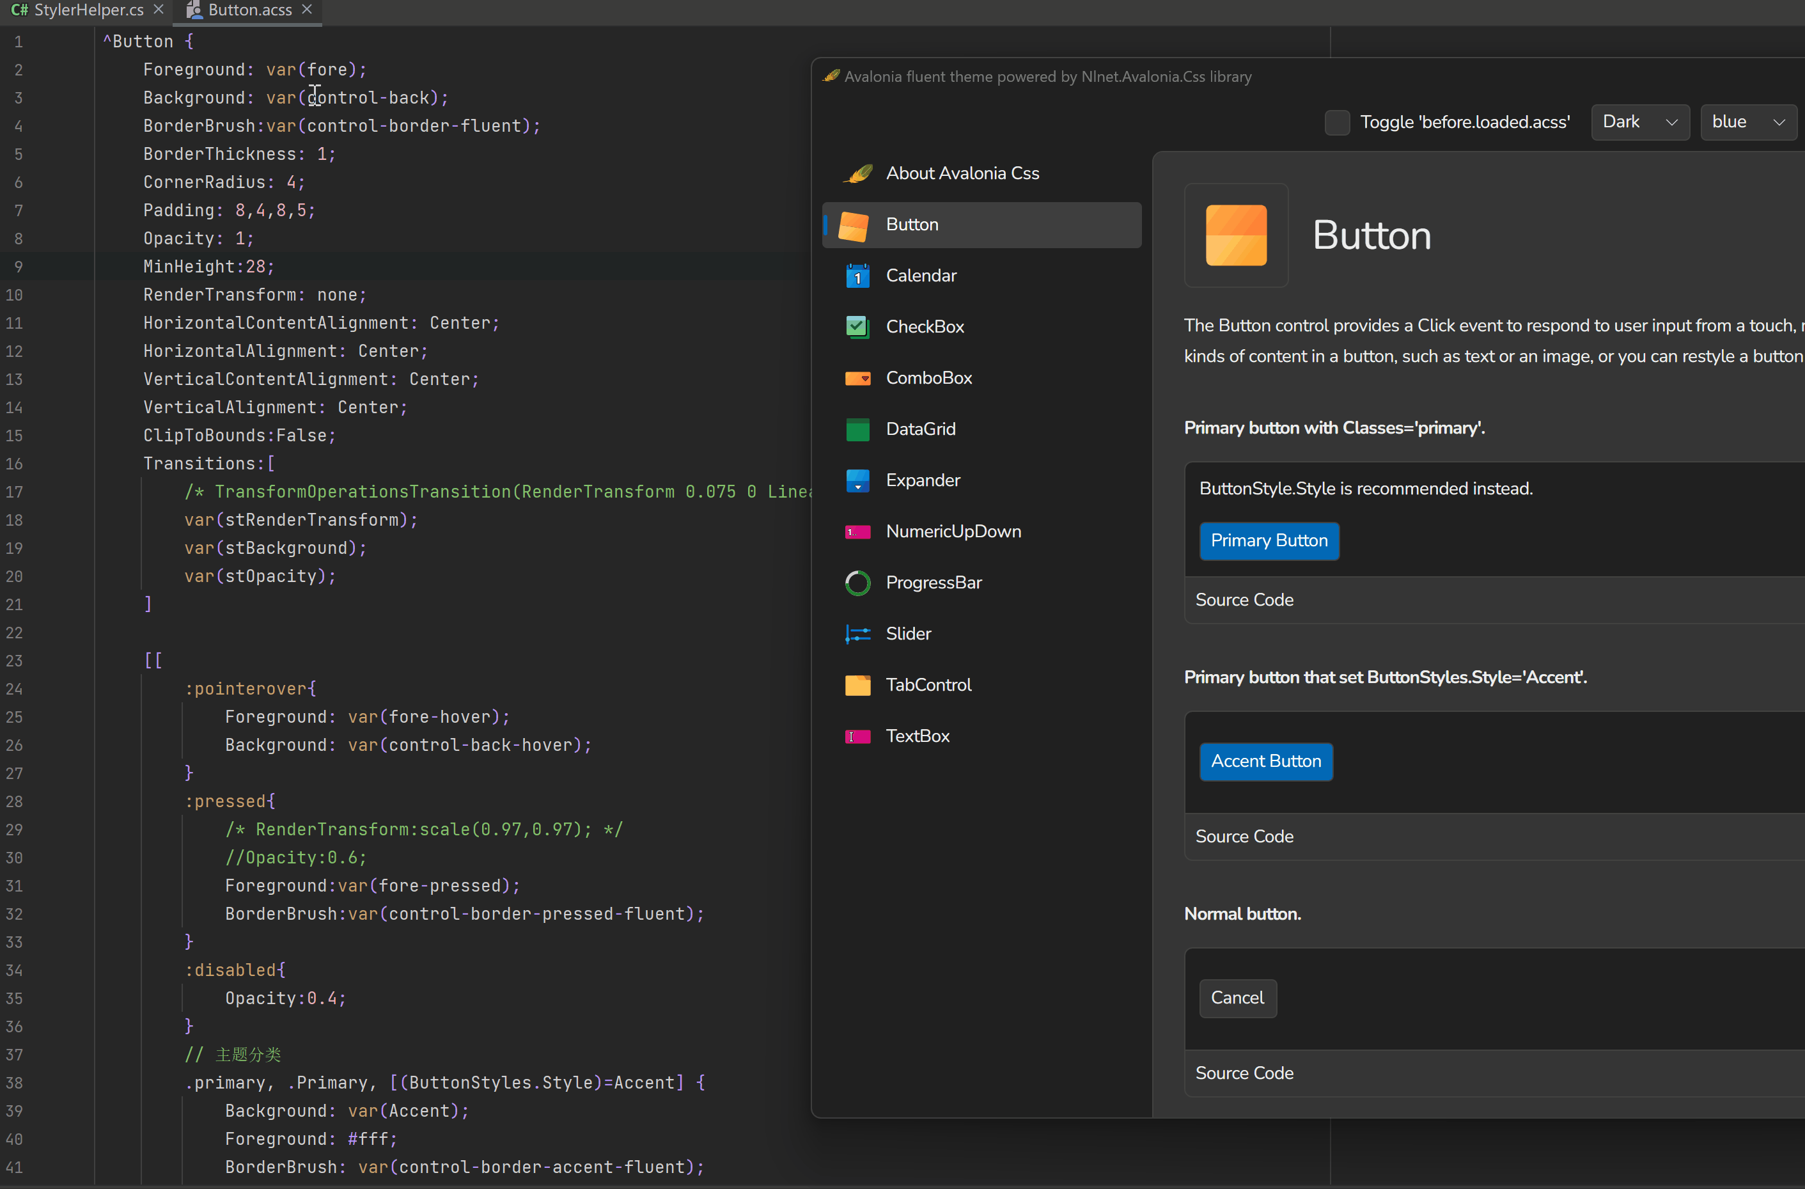
Task: Click the TextBox entry in the sidebar
Action: click(918, 736)
